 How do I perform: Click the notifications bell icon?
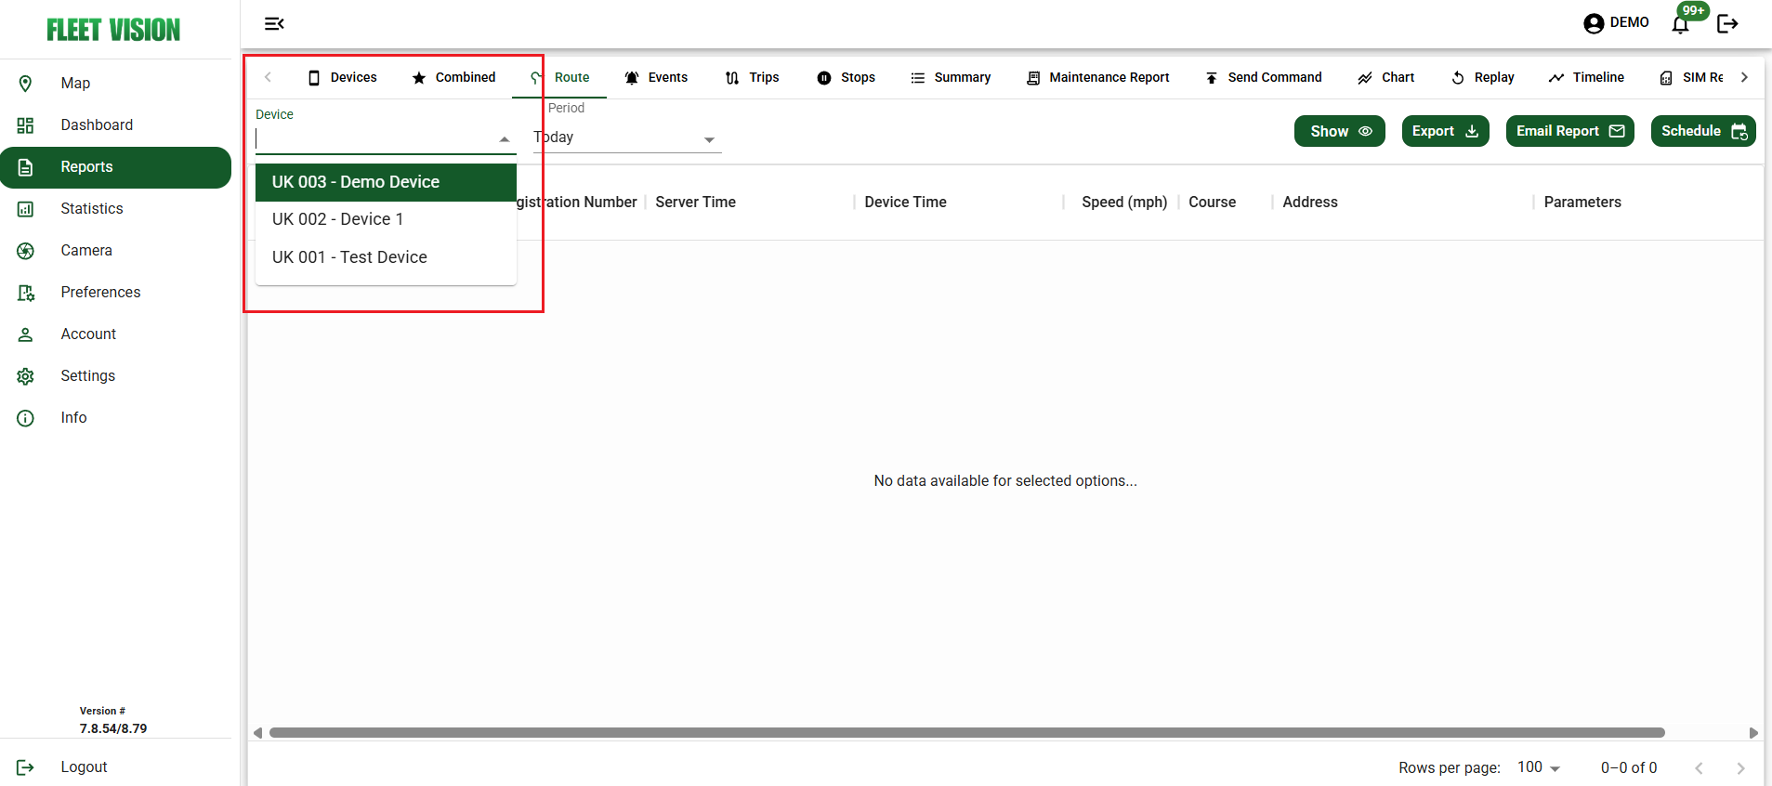(x=1680, y=24)
